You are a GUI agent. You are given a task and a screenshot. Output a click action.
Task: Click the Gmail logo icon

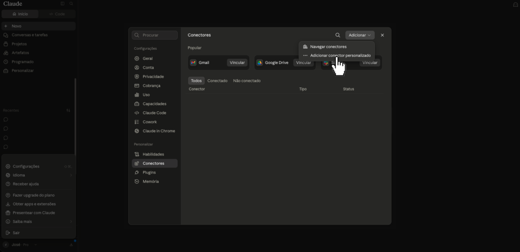coord(193,62)
